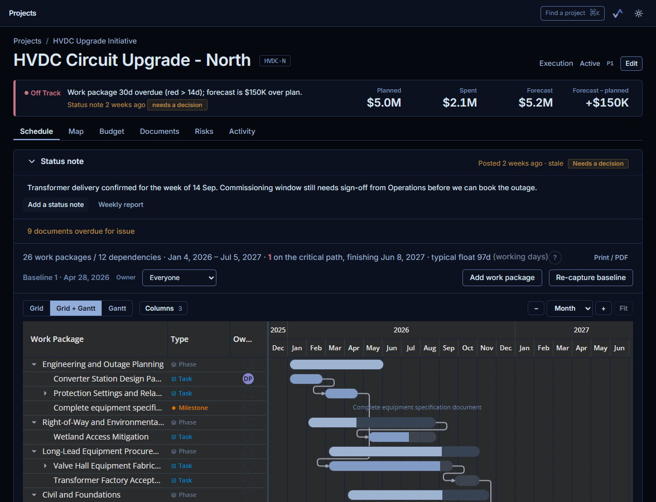
Task: Click the DP owner avatar
Action: (x=248, y=379)
